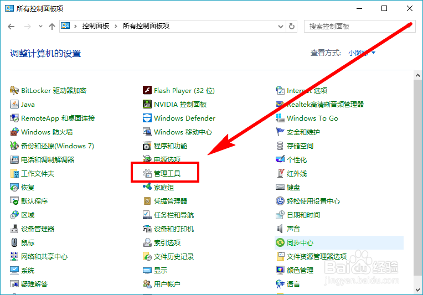Open the 任务栏和导航 icon
The image size is (423, 295).
tap(147, 215)
